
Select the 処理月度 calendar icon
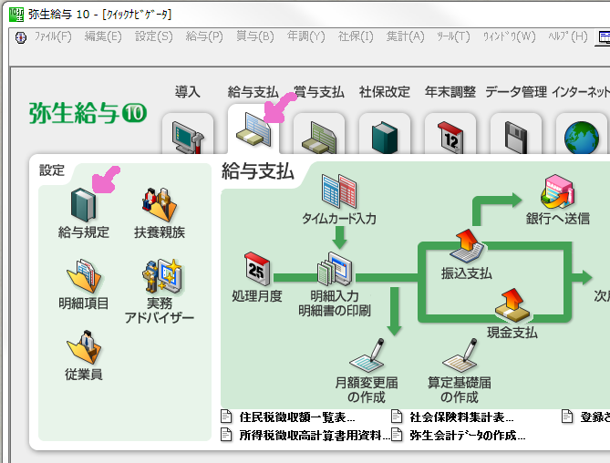coord(257,271)
